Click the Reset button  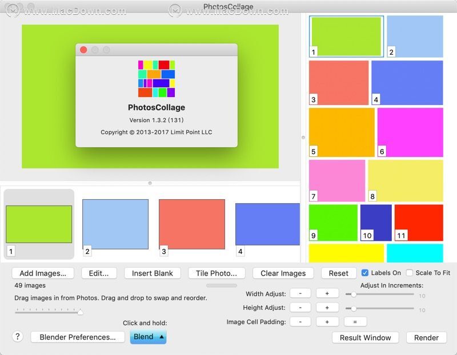click(339, 273)
